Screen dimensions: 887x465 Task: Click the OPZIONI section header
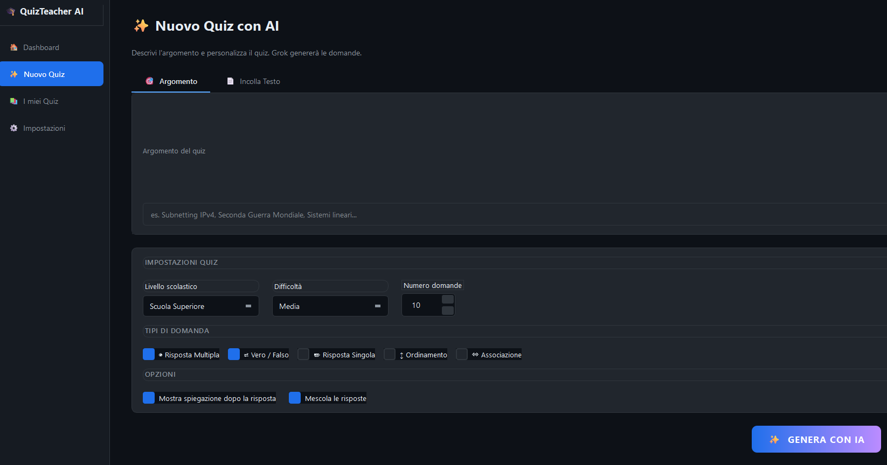(161, 374)
